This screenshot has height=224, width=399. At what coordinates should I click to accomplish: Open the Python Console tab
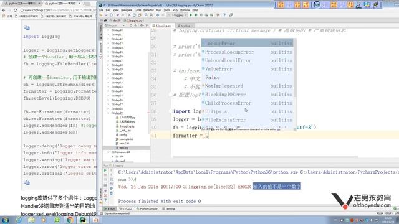[x=147, y=209]
